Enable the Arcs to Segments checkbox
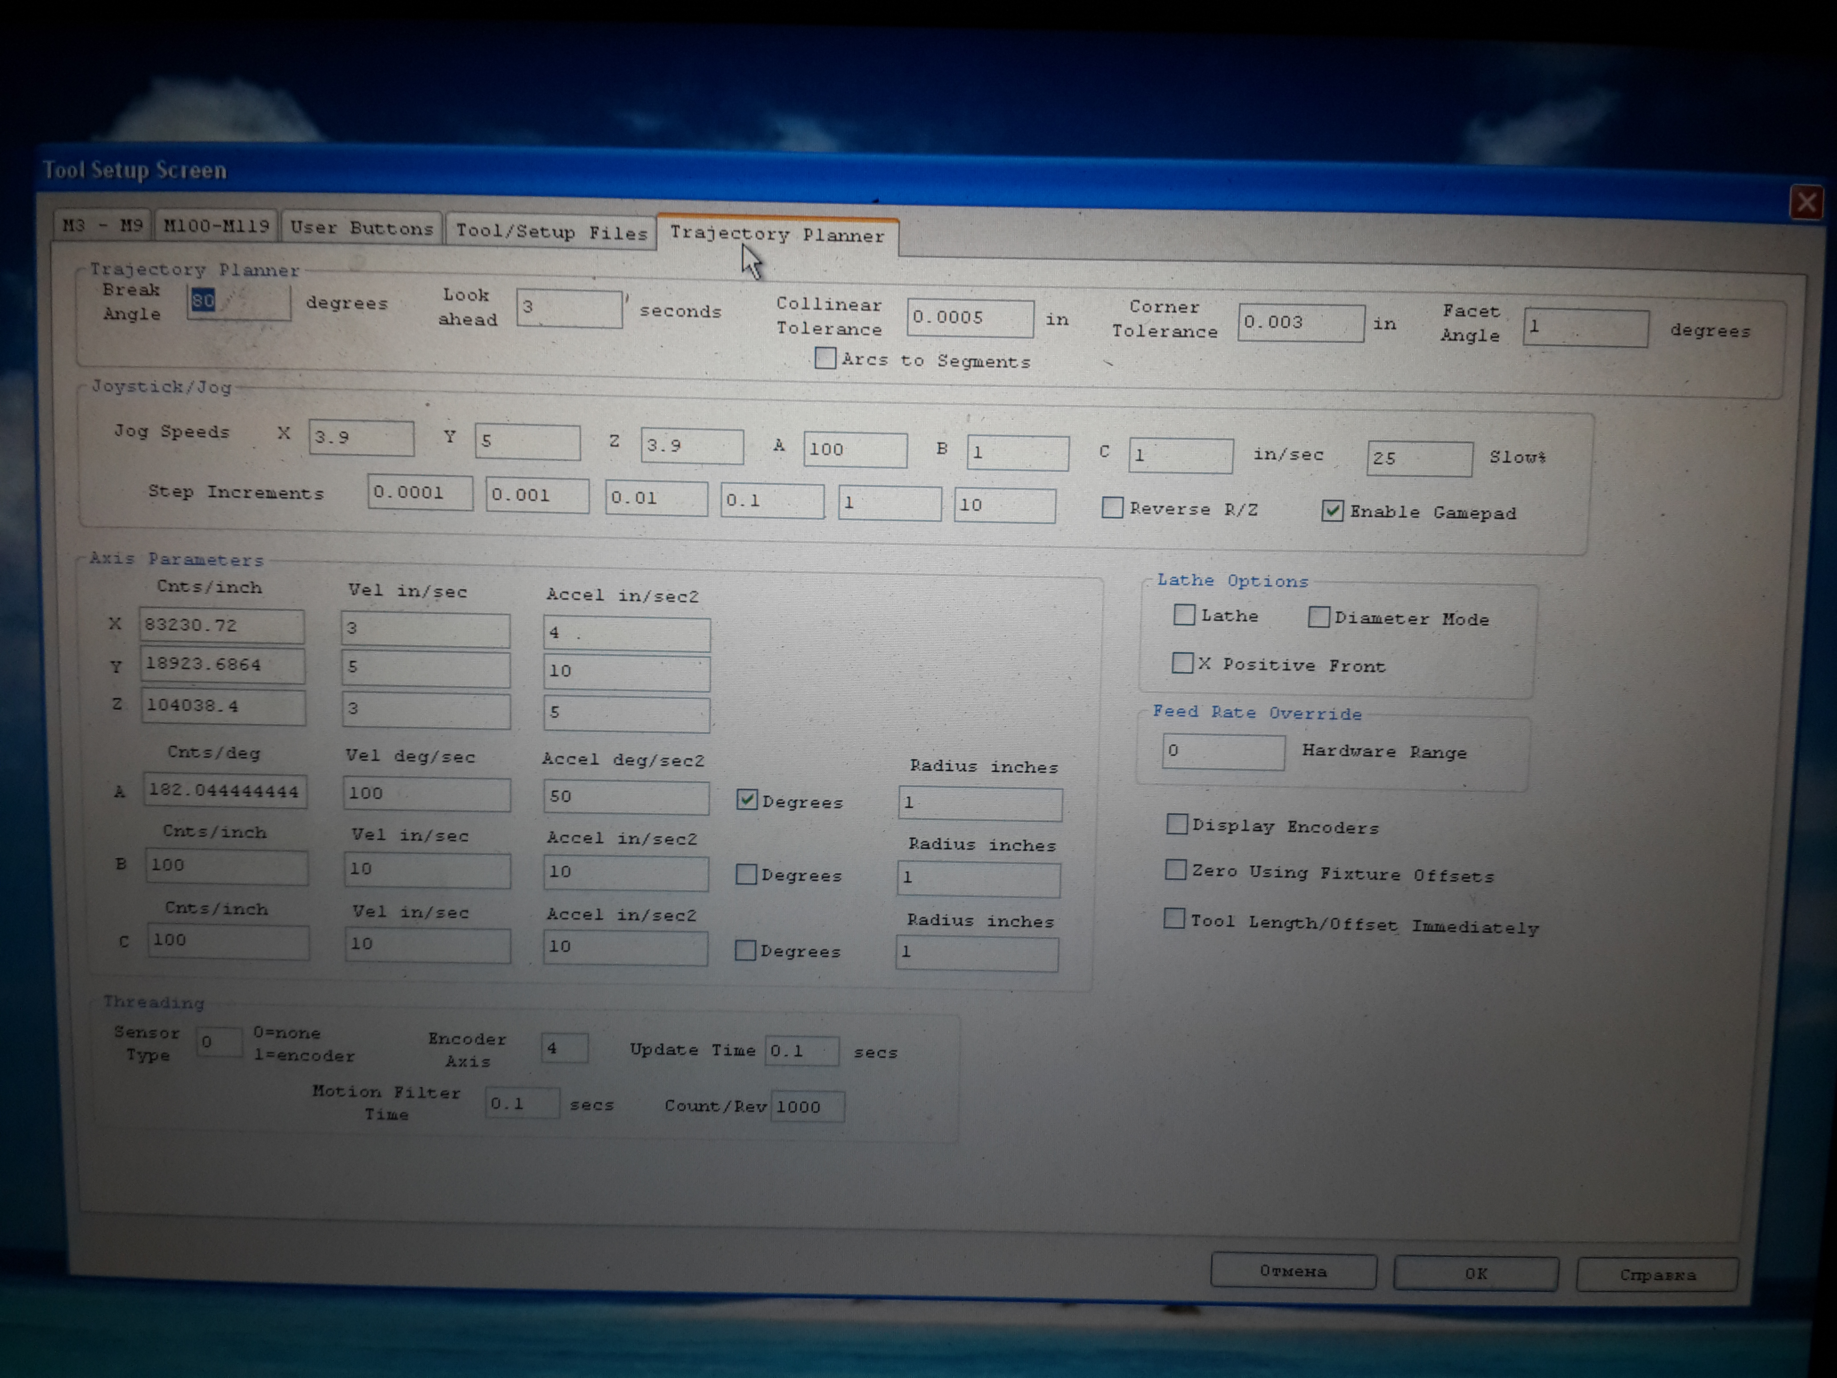Screen dimensions: 1837x1378 coord(825,358)
